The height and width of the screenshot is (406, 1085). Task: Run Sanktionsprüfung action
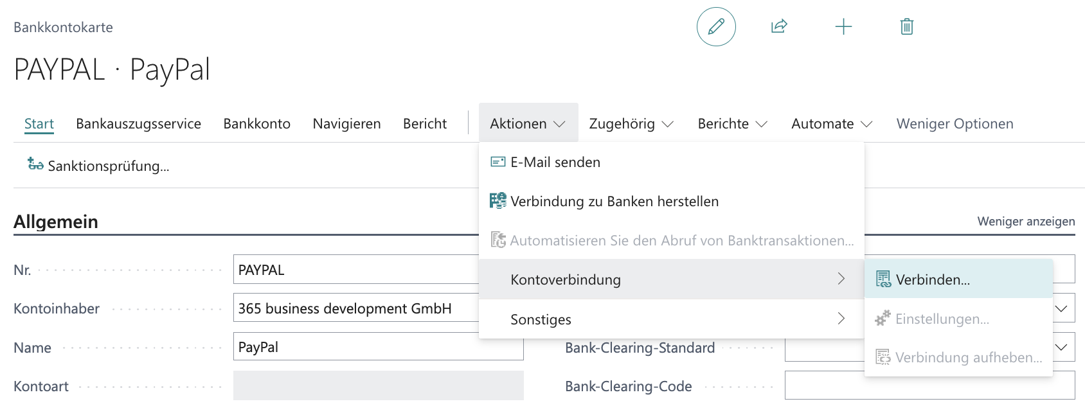(x=98, y=166)
